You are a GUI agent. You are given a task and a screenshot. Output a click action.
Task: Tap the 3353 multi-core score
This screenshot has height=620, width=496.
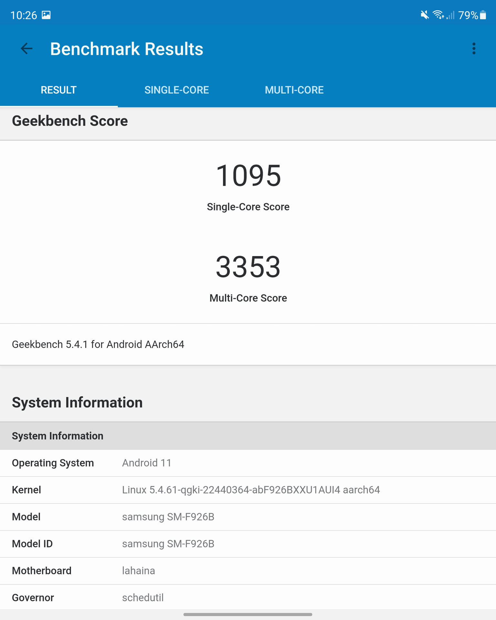coord(248,267)
